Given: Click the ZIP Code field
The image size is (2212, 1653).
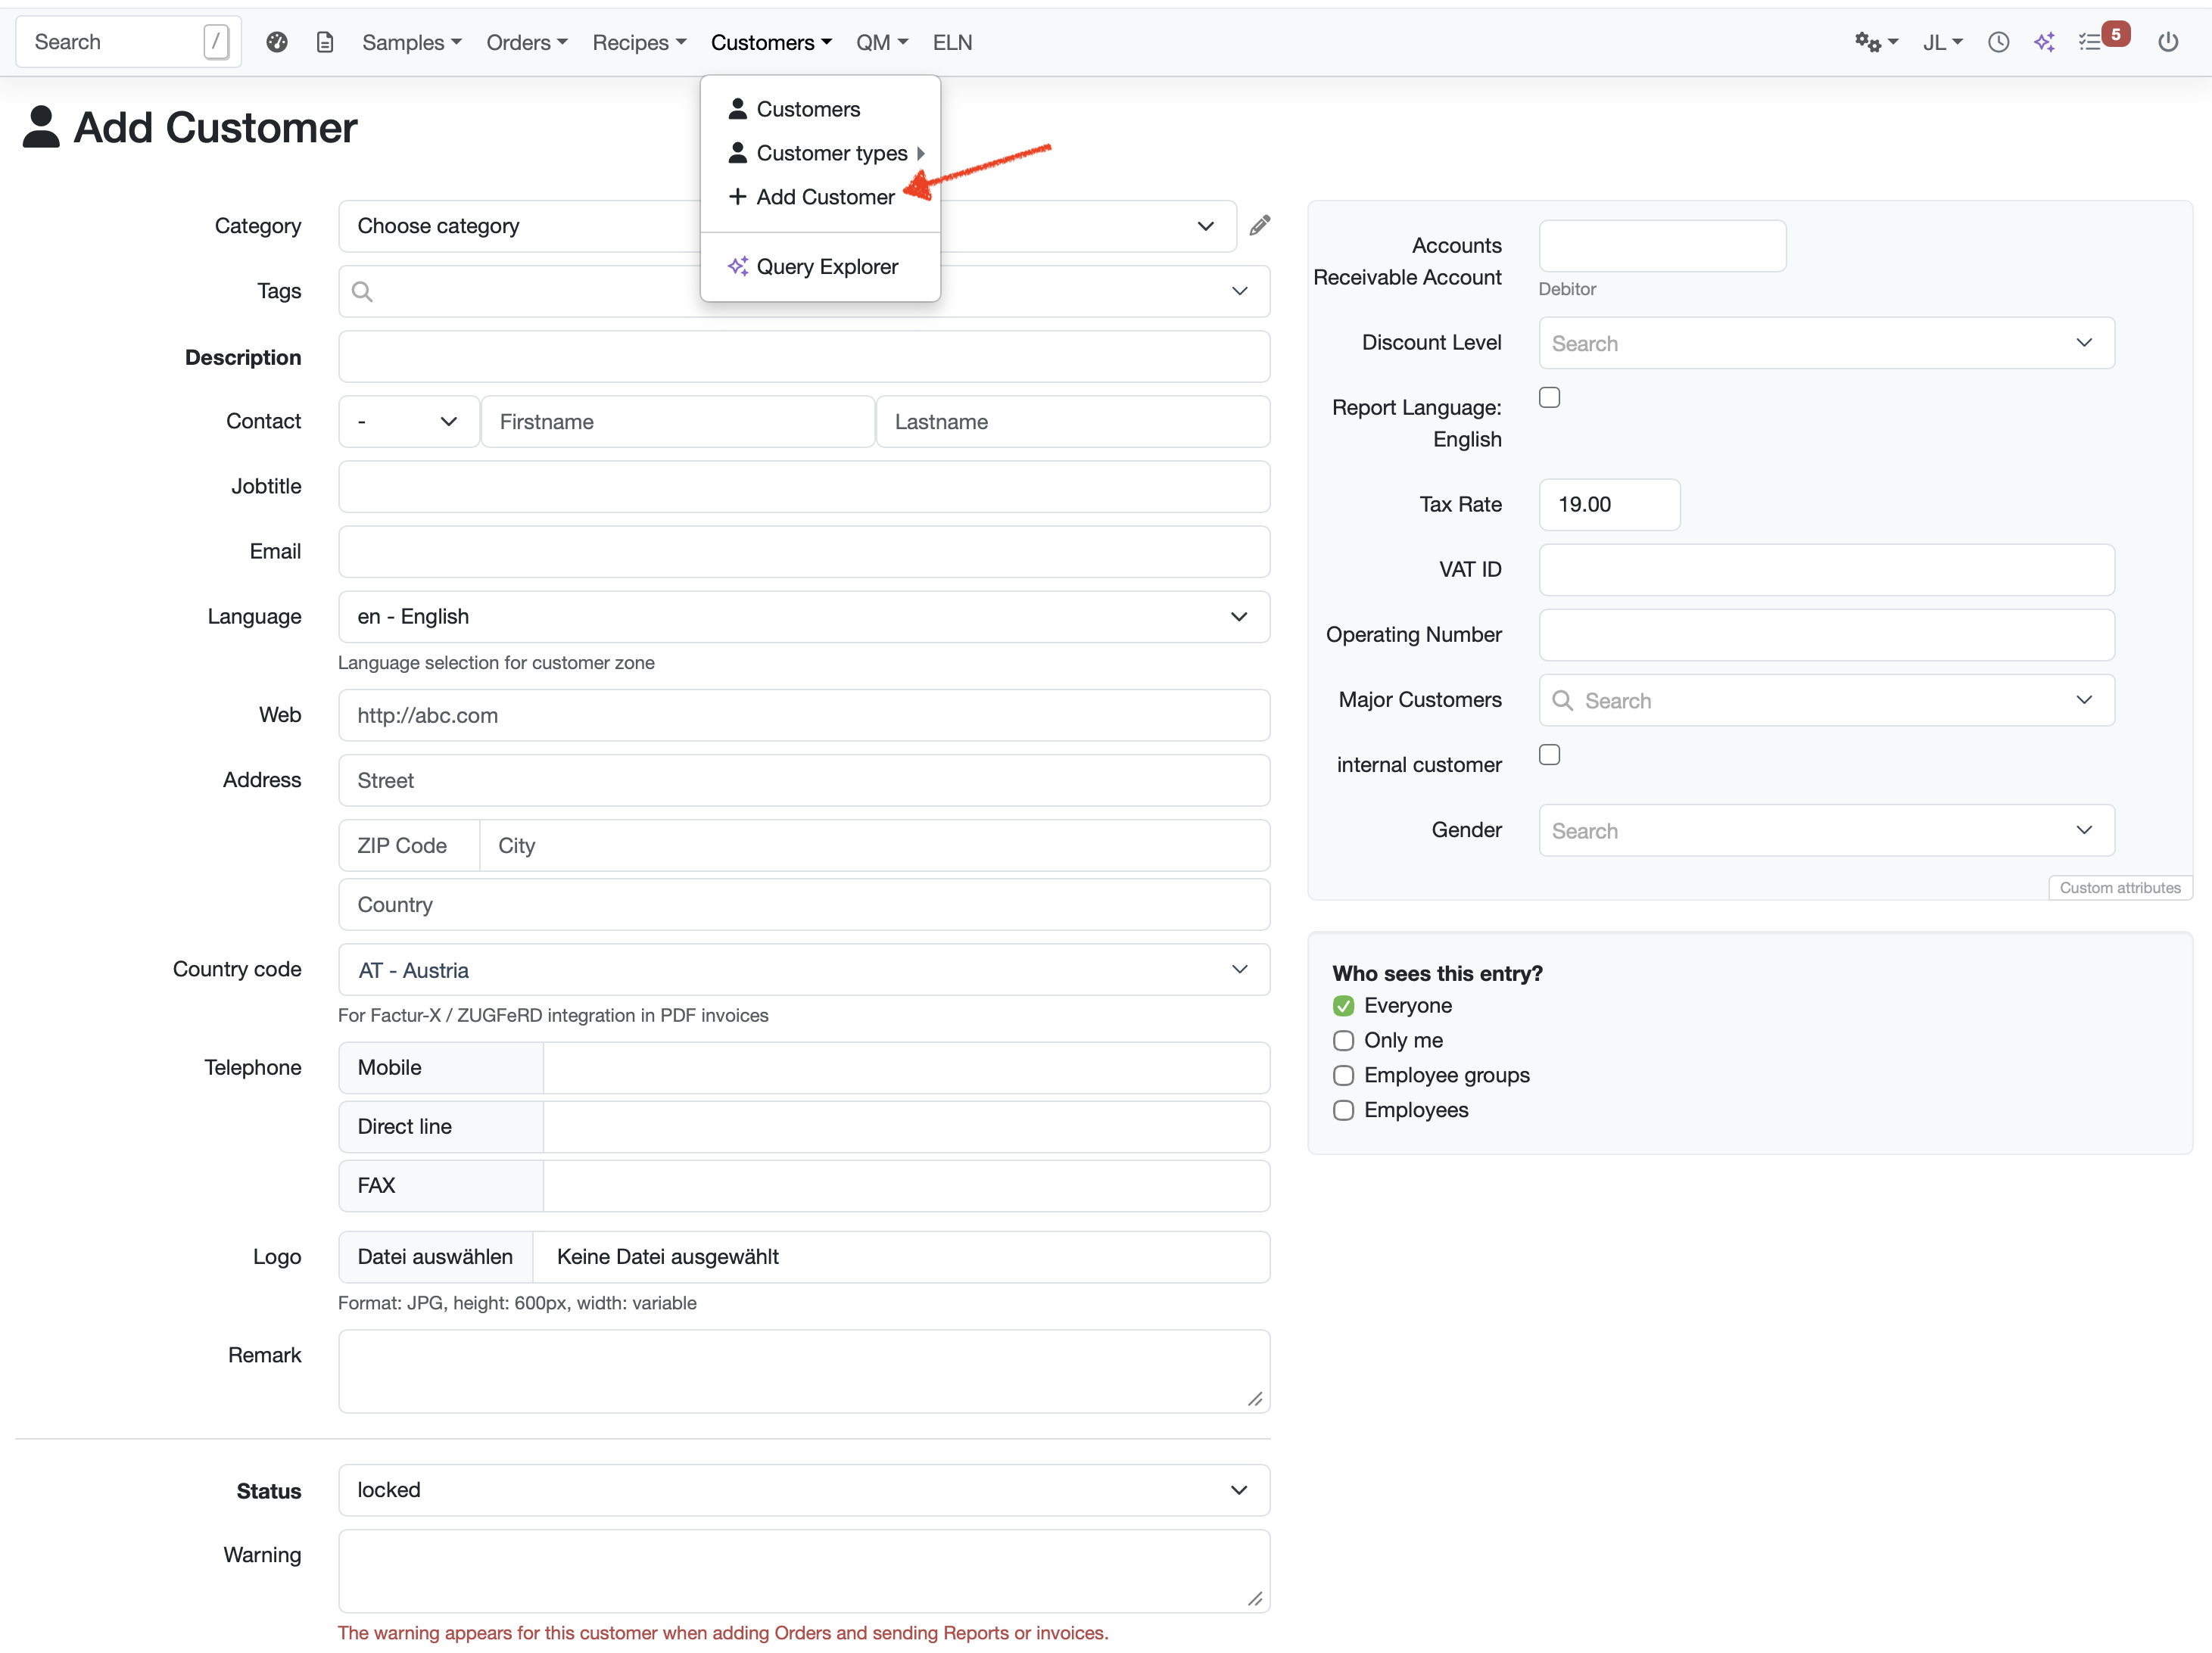Looking at the screenshot, I should 409,845.
